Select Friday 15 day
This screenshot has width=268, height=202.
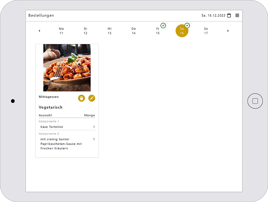[x=158, y=31]
